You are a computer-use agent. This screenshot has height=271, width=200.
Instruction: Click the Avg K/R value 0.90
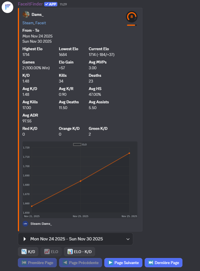coord(63,95)
